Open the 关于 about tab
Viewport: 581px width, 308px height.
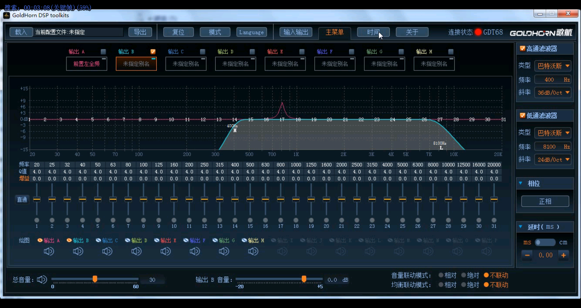[x=412, y=32]
